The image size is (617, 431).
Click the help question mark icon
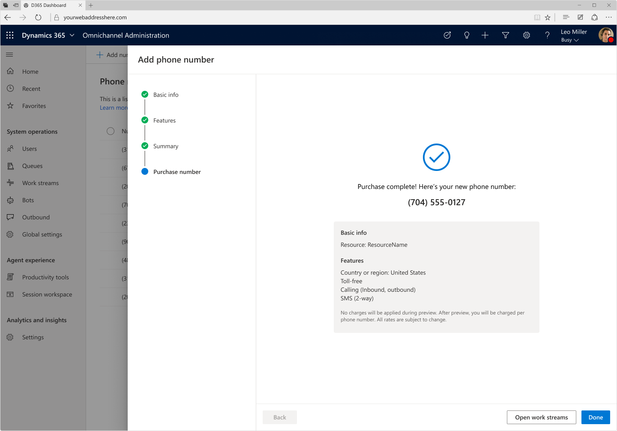pyautogui.click(x=547, y=35)
